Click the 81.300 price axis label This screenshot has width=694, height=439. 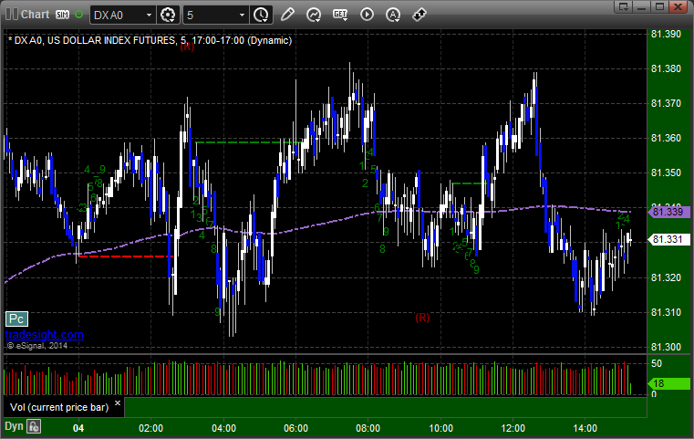[x=666, y=348]
